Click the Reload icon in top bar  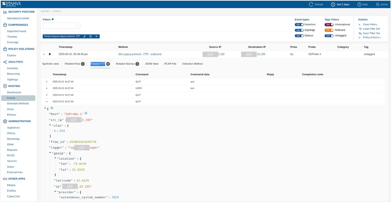(311, 5)
